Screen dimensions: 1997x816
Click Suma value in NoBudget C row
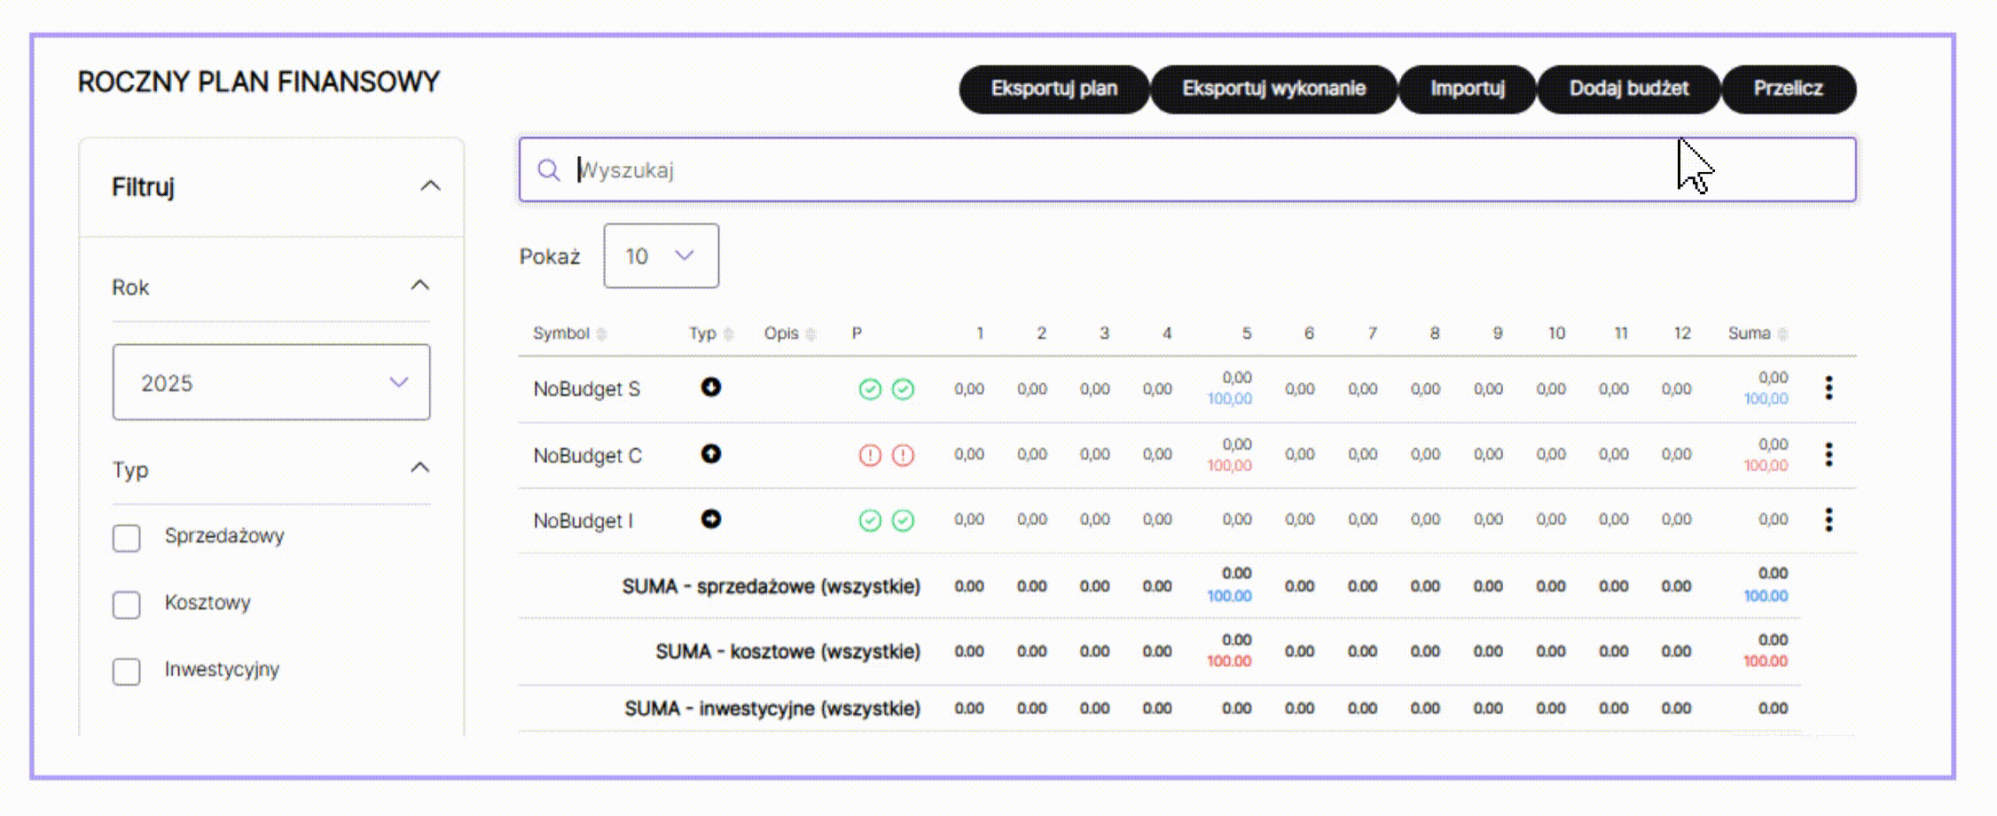1766,455
